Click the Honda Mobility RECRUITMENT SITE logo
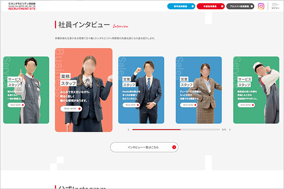Screen dimensions: 284x189 [21, 6]
